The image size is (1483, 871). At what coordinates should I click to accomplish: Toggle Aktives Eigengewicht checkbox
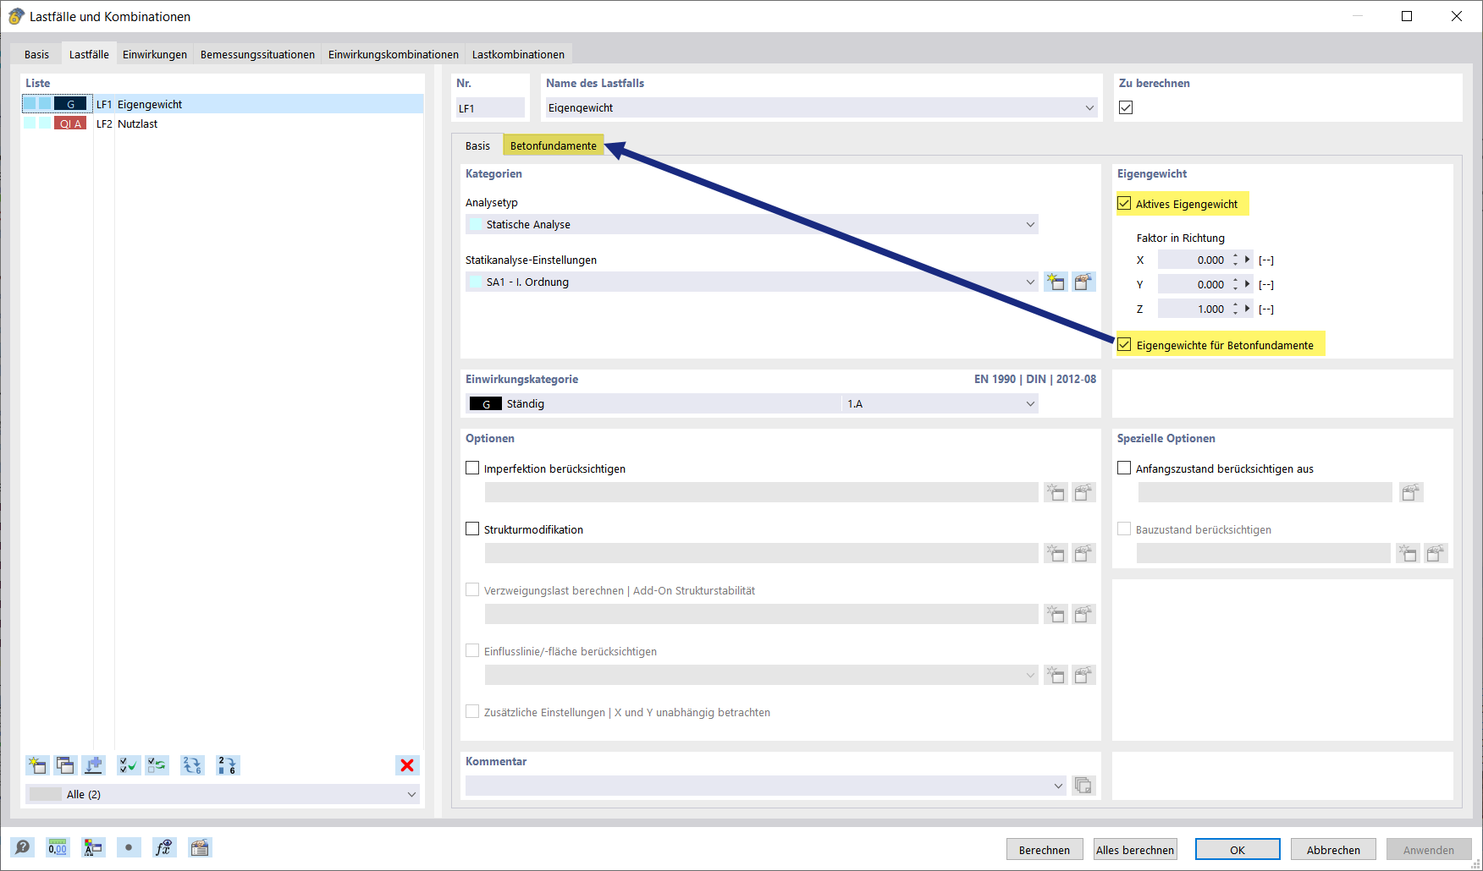click(x=1124, y=203)
